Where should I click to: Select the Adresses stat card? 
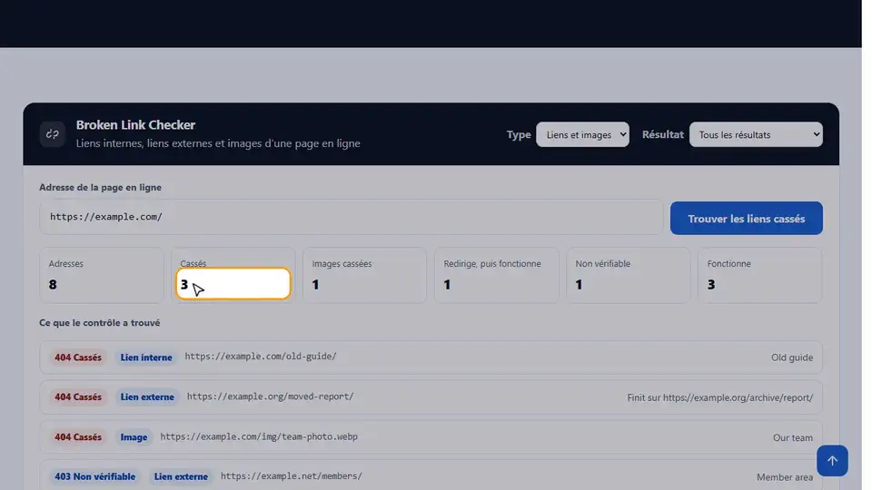coord(102,275)
